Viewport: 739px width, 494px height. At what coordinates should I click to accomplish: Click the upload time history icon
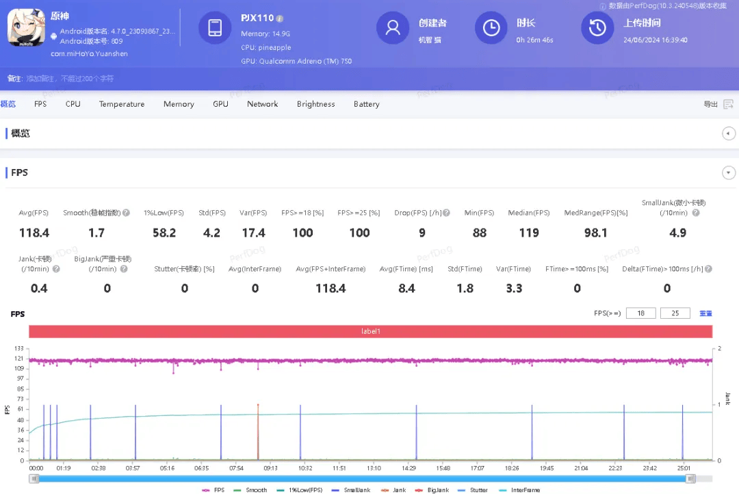597,28
